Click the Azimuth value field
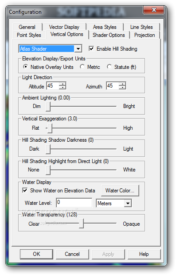 click(x=113, y=86)
